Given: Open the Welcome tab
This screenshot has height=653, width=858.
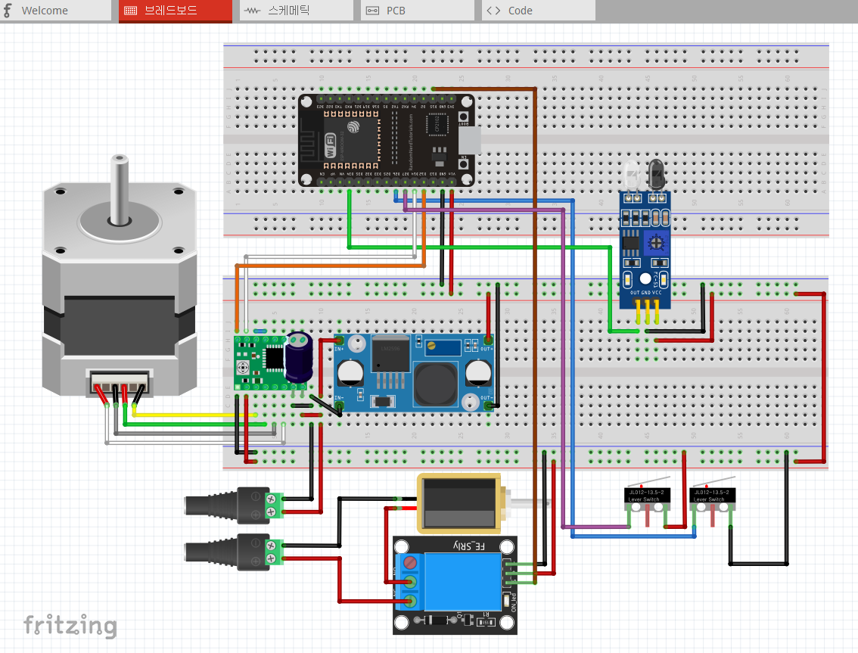Looking at the screenshot, I should 54,11.
